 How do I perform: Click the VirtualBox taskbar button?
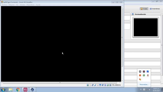[32, 90]
